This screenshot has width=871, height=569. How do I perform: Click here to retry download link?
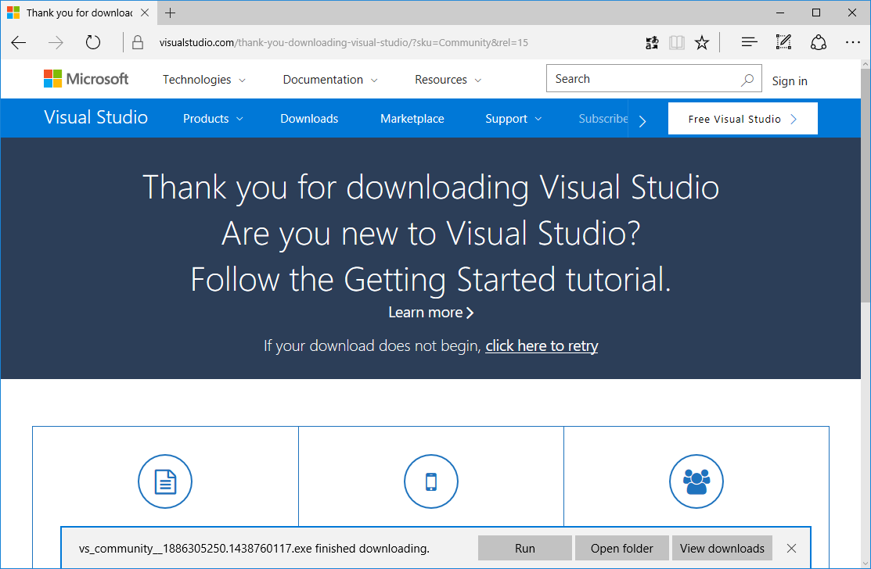[542, 345]
